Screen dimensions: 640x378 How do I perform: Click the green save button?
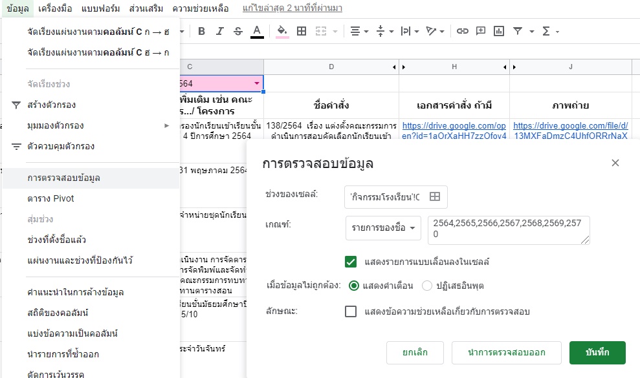(x=597, y=353)
